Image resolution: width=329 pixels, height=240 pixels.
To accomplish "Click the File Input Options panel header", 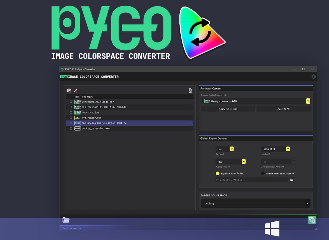I will click(x=256, y=88).
